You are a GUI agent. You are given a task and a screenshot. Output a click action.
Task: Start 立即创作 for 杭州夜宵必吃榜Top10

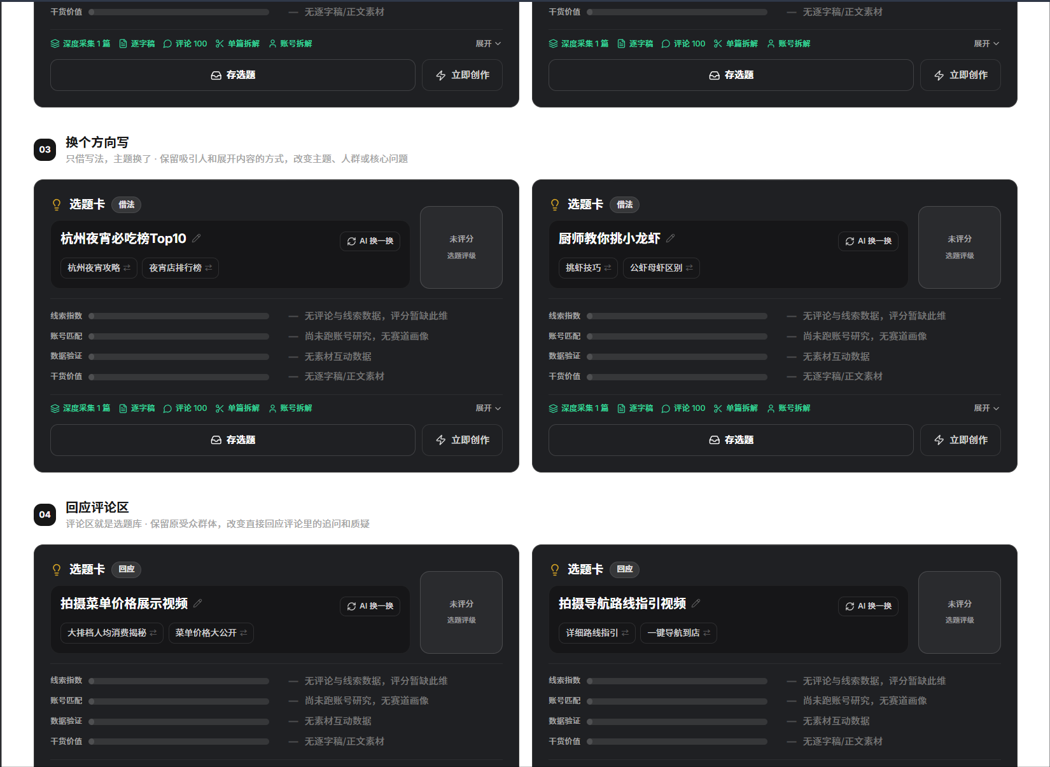(x=462, y=440)
